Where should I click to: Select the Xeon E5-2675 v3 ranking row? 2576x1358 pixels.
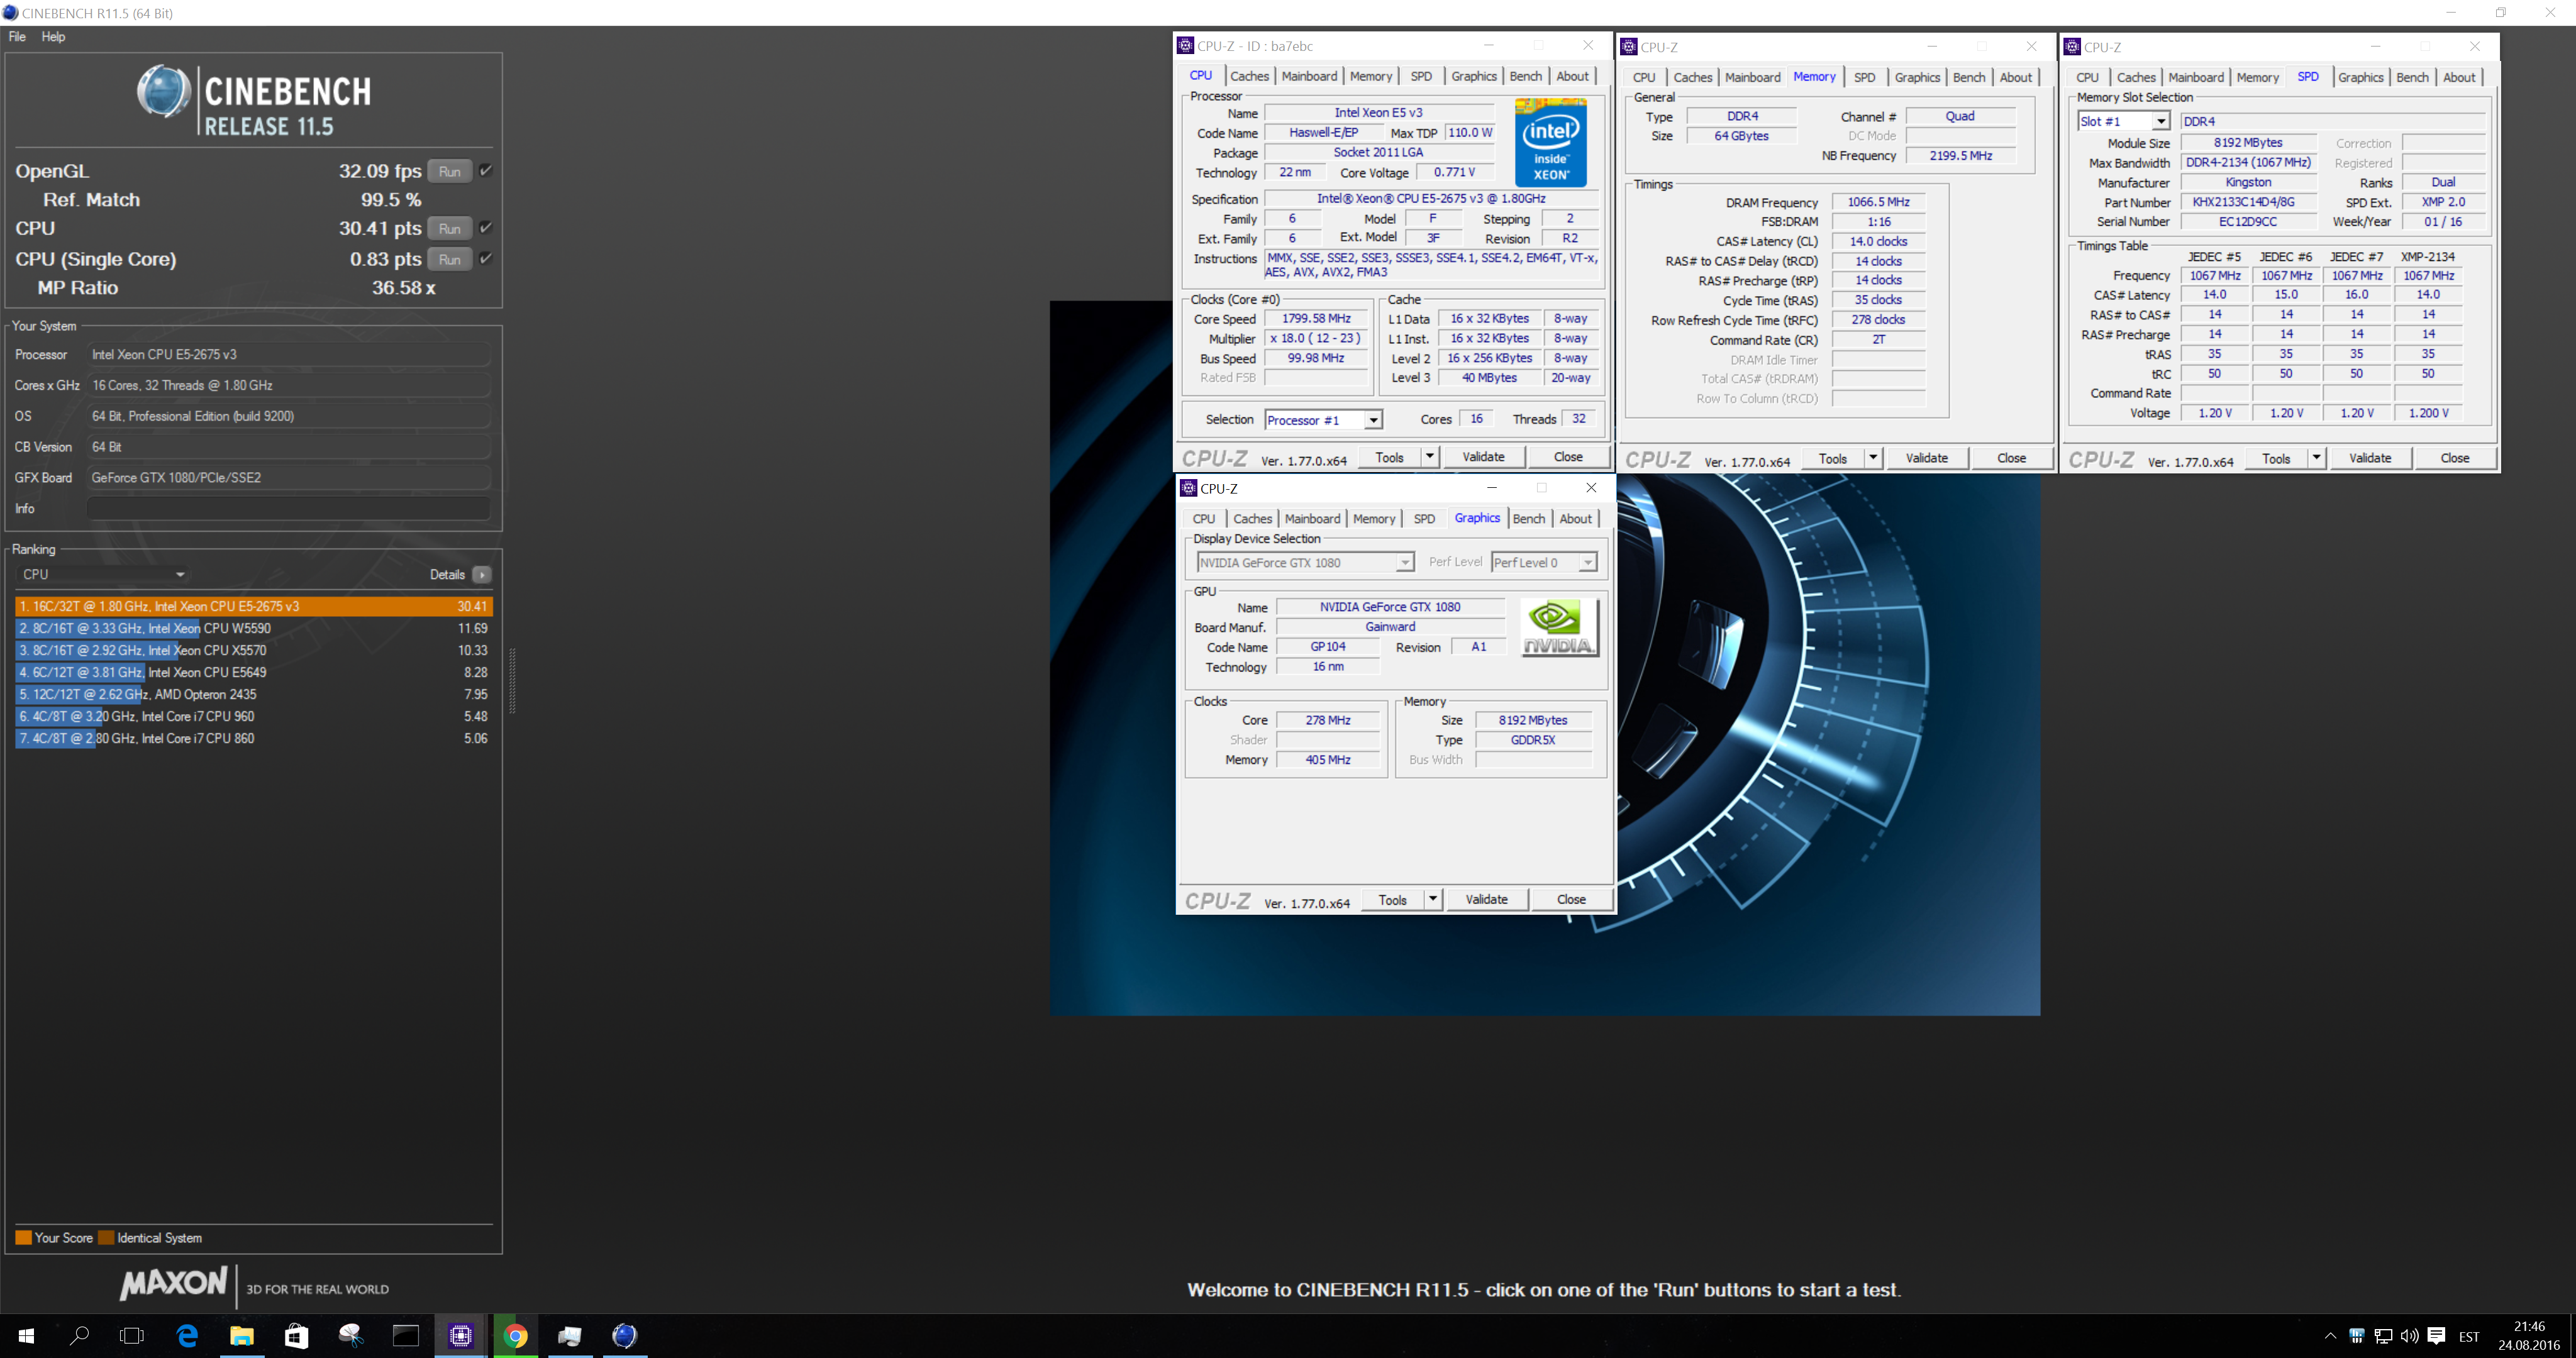254,606
